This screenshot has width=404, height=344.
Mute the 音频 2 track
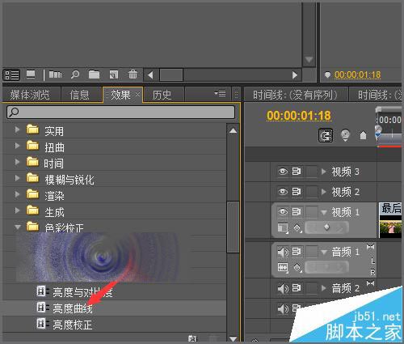coord(283,288)
